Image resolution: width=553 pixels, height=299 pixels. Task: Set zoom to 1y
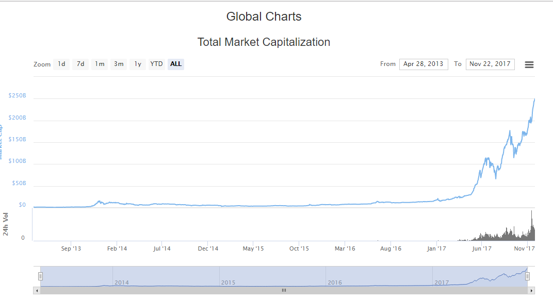coord(138,64)
